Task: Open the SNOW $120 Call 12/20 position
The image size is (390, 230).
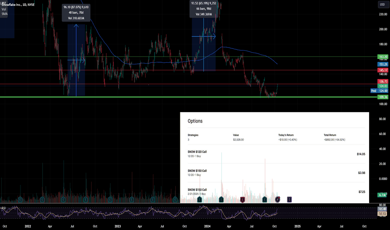Action: [x=276, y=154]
